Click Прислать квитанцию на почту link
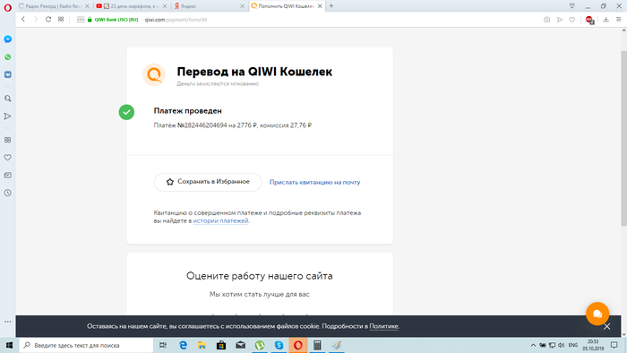Image resolution: width=627 pixels, height=353 pixels. (314, 182)
